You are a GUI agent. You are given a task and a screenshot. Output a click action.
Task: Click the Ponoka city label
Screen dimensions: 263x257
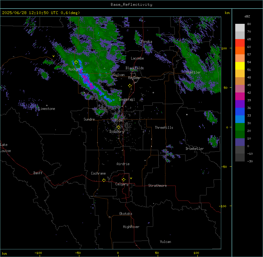146,42
